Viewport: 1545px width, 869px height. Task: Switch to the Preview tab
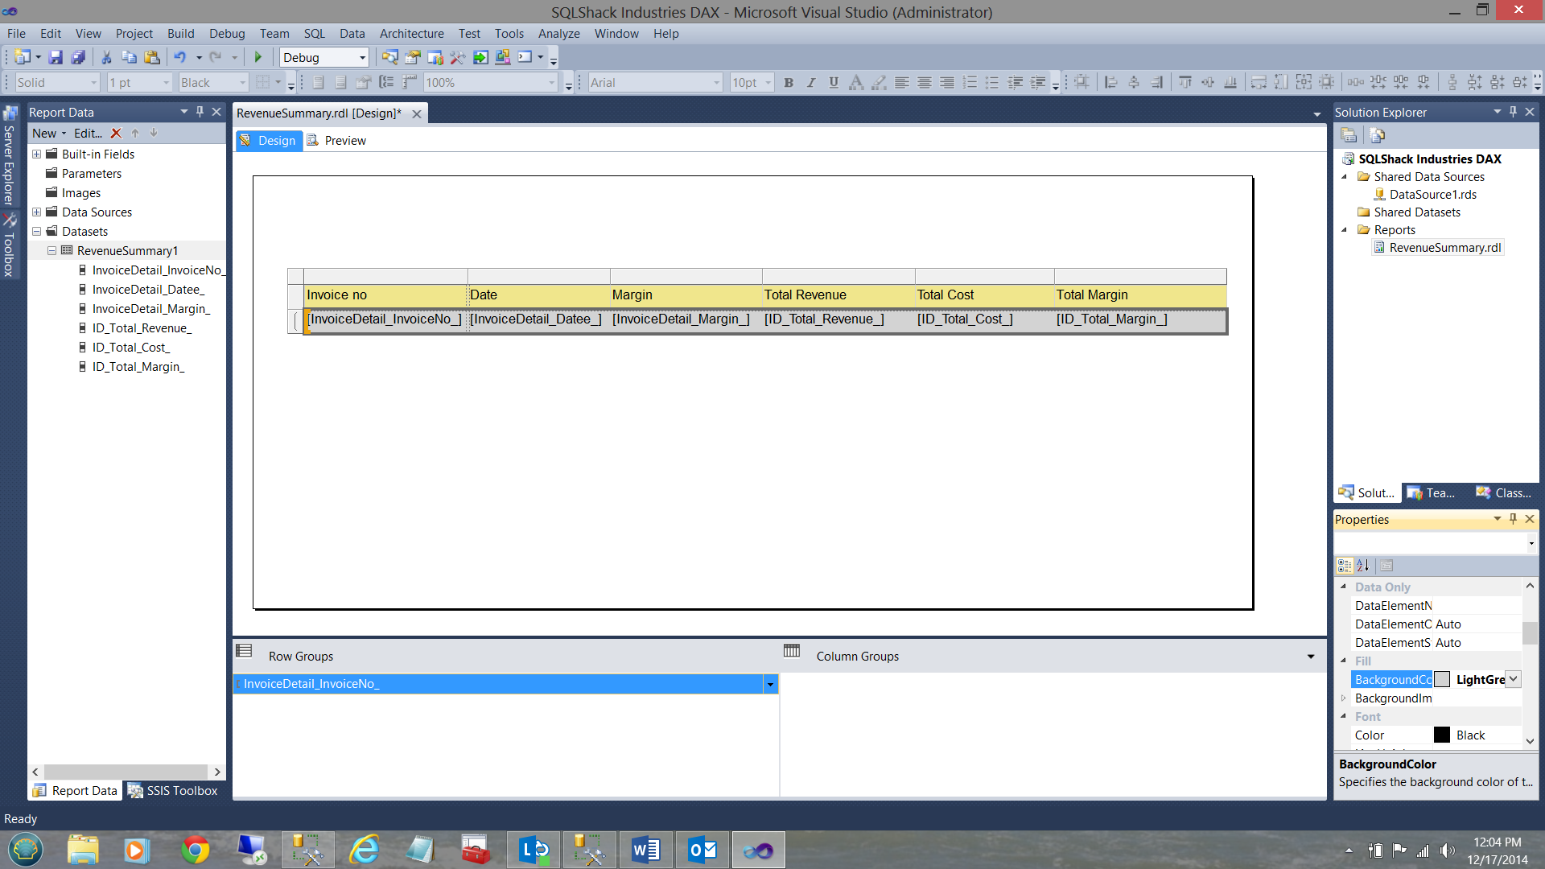coord(344,141)
